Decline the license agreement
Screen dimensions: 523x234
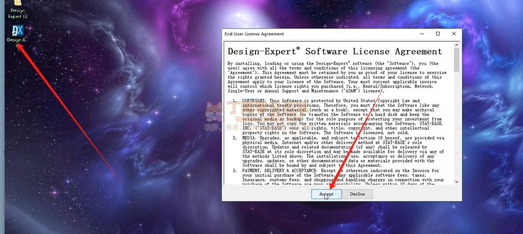click(358, 194)
